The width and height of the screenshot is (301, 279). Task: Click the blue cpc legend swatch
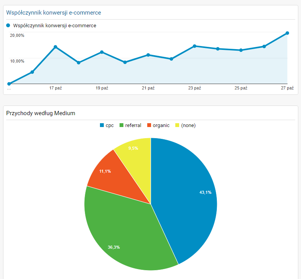click(x=102, y=125)
